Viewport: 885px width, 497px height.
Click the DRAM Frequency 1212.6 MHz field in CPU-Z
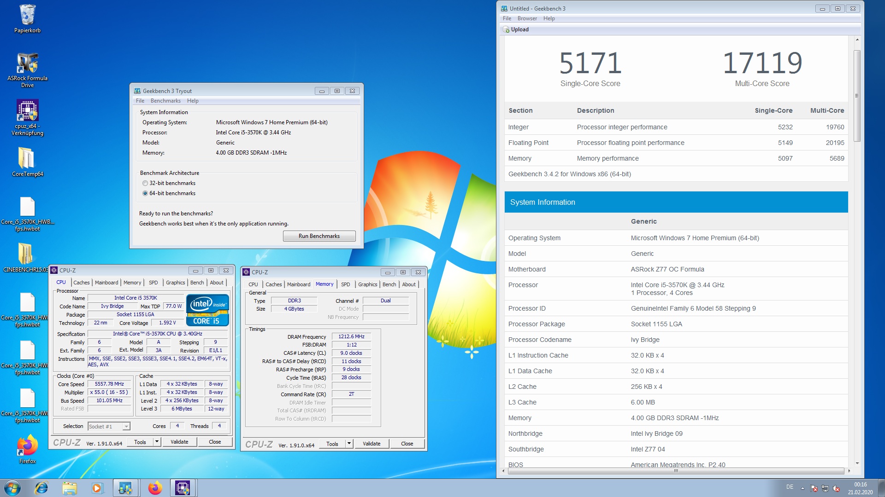351,336
